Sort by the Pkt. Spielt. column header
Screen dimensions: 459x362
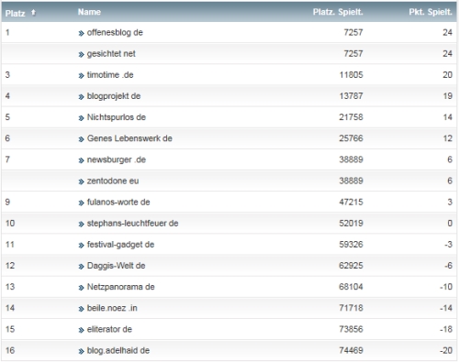coord(431,12)
